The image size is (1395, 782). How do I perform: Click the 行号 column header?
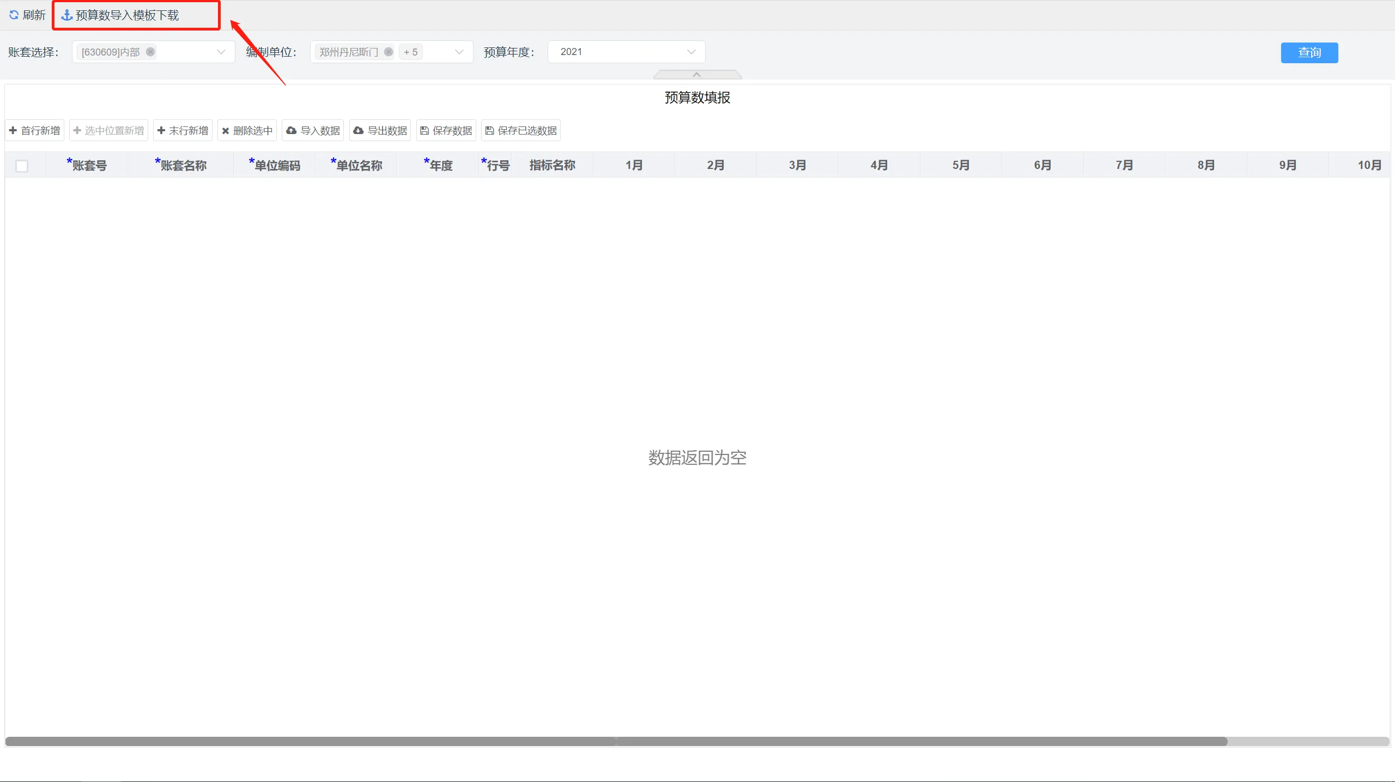(x=495, y=165)
